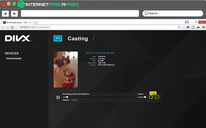
Task: Bookmark this page with the star icon
Action: pyautogui.click(x=183, y=27)
